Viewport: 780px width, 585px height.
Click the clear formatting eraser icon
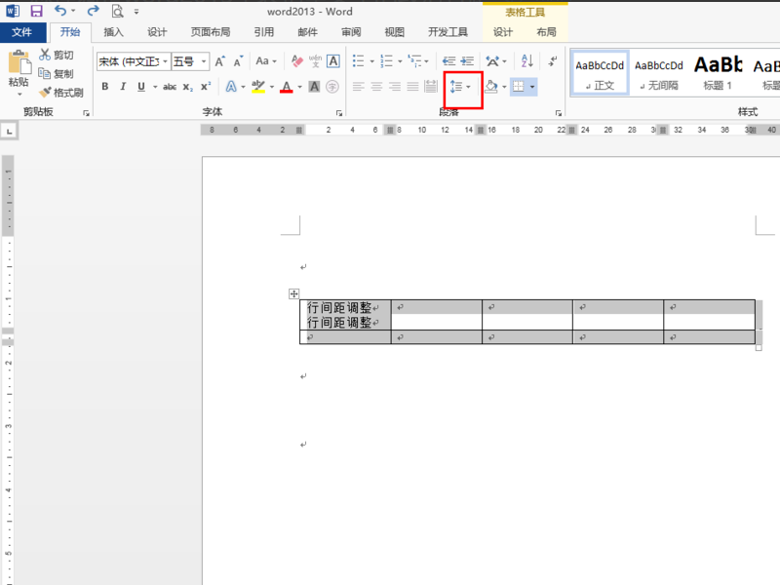coord(297,61)
